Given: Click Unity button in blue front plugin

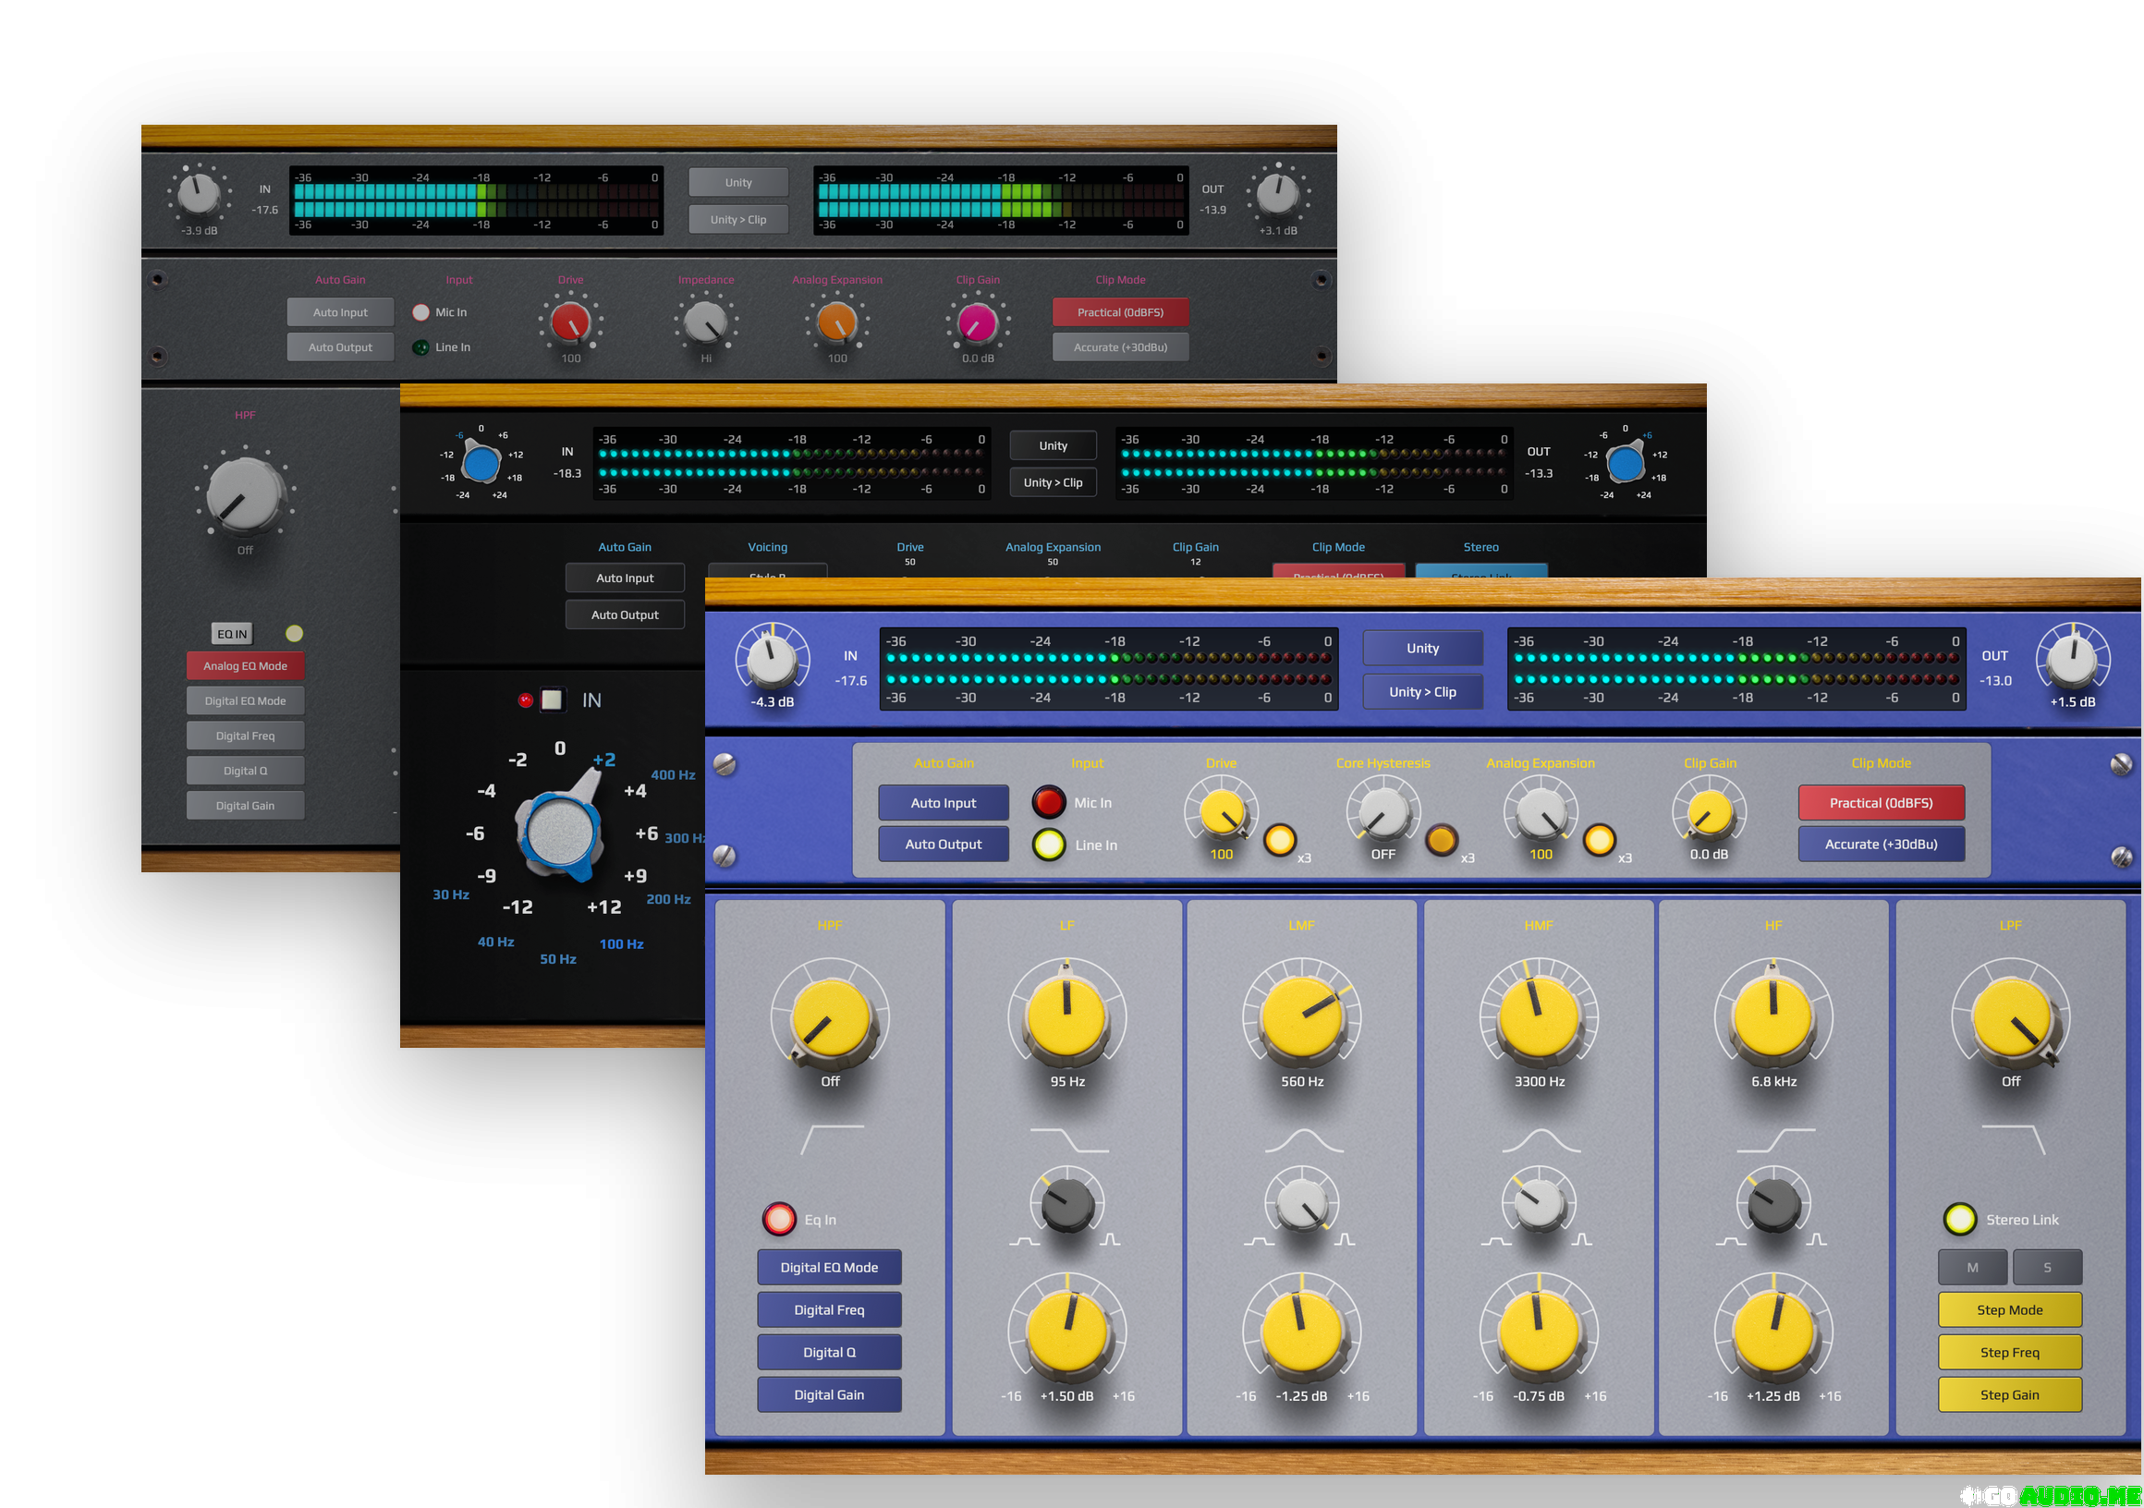Looking at the screenshot, I should 1422,648.
